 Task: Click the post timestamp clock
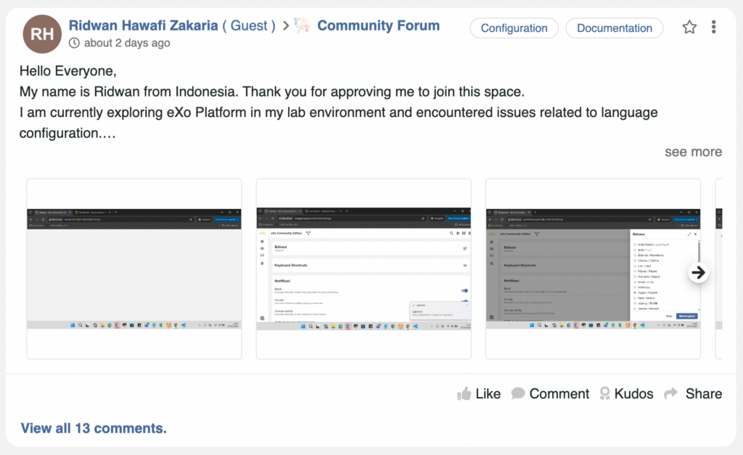75,44
